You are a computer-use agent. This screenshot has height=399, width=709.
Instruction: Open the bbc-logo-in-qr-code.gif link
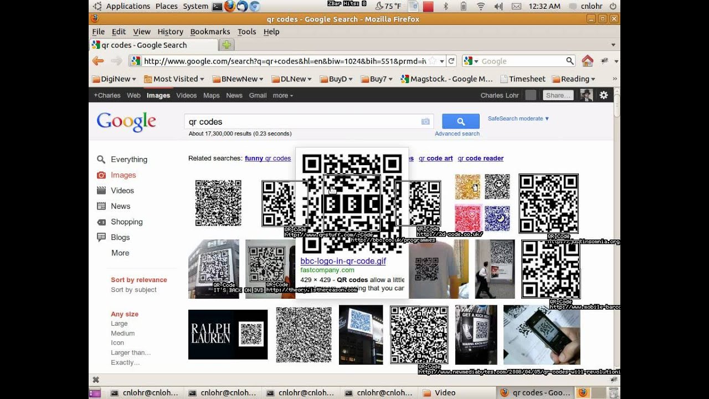tap(343, 261)
